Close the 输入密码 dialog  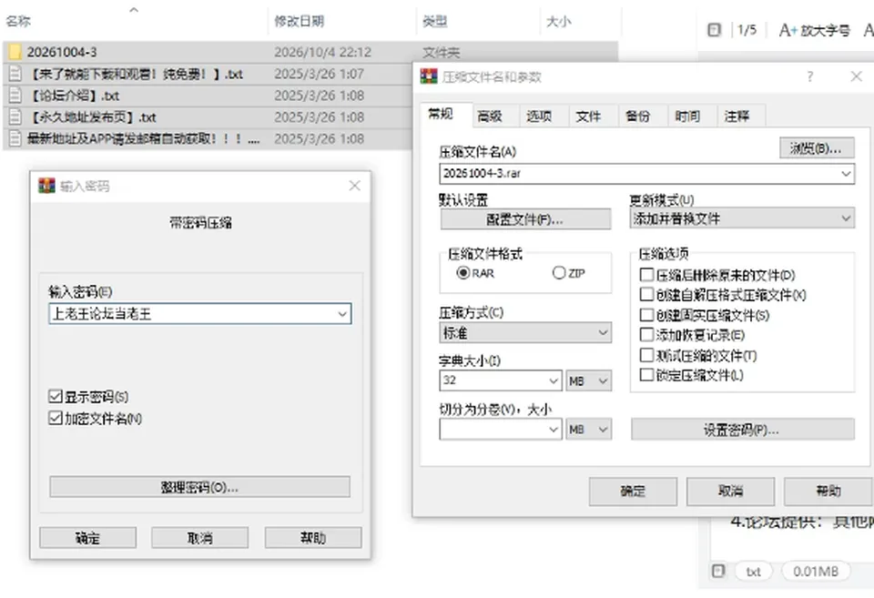pyautogui.click(x=354, y=186)
